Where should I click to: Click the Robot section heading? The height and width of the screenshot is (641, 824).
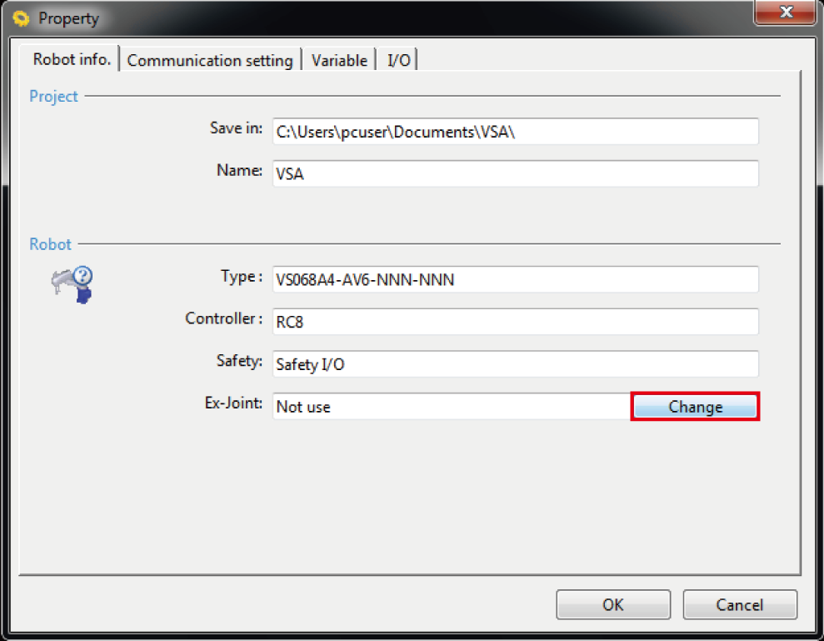pos(50,244)
